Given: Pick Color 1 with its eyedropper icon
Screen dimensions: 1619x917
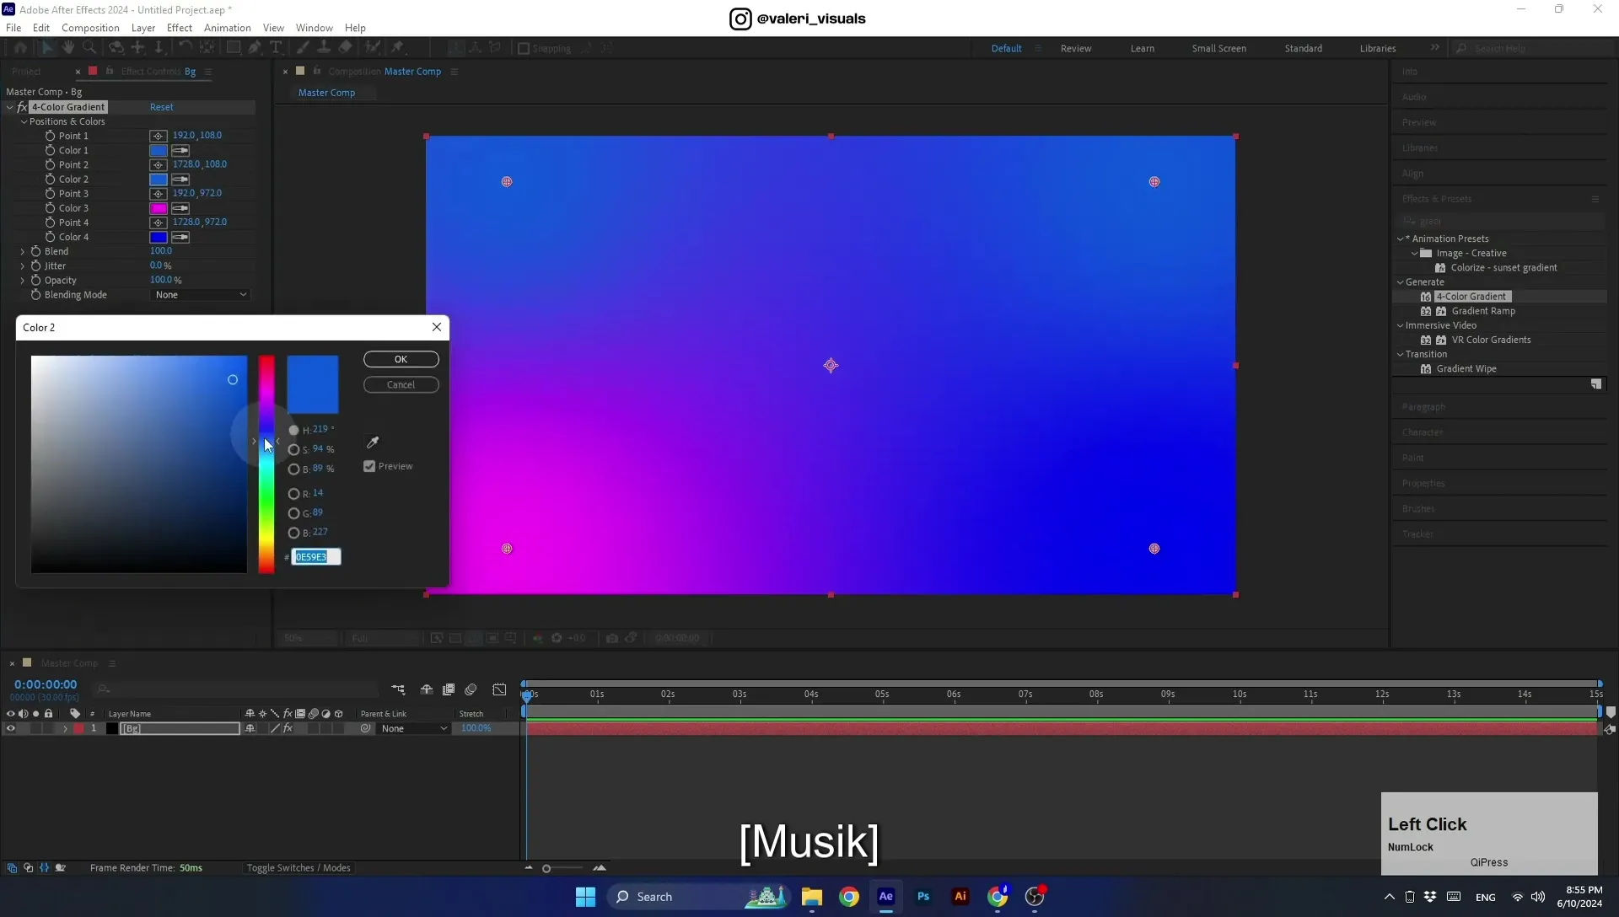Looking at the screenshot, I should click(x=180, y=151).
